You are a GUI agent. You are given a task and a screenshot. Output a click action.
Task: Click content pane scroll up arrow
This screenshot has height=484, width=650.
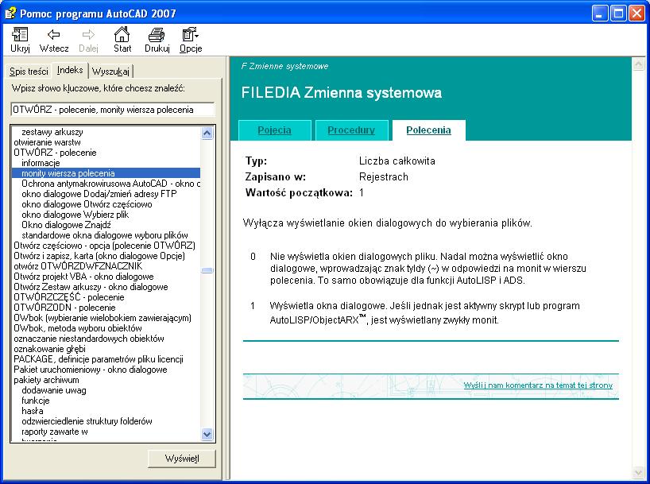[638, 64]
